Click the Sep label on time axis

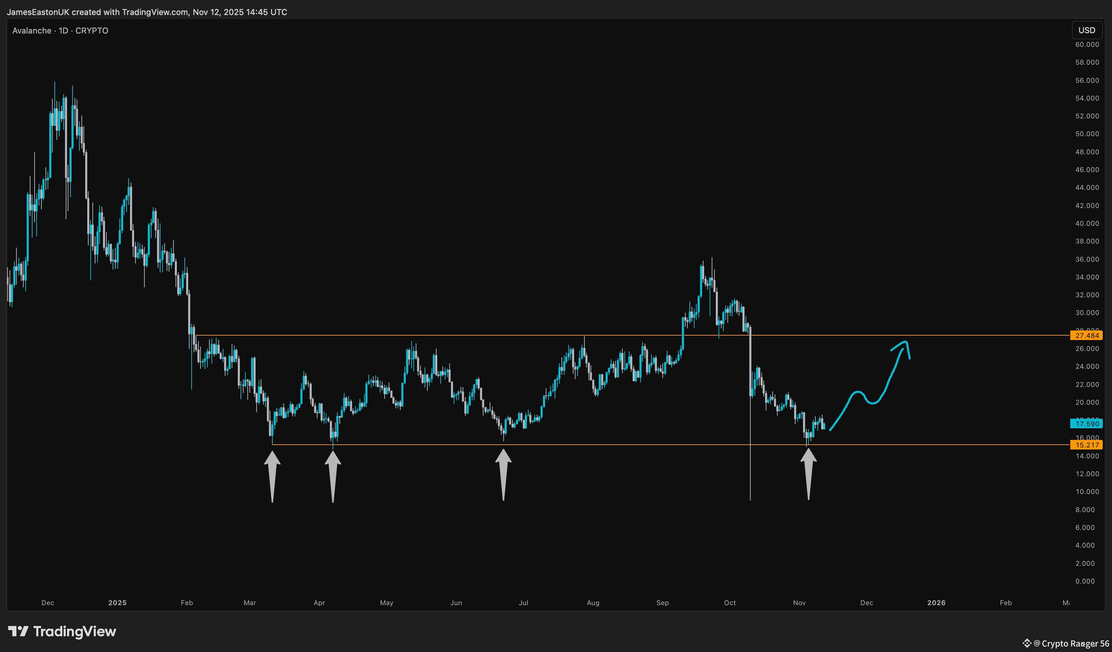tap(662, 603)
